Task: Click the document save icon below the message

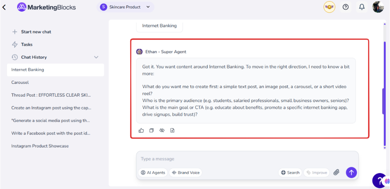Action: [x=172, y=130]
